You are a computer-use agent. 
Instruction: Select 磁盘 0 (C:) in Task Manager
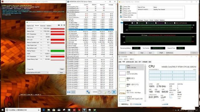[131, 80]
